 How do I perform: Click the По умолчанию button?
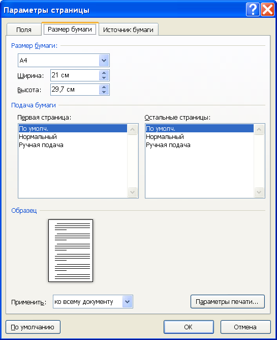(x=33, y=327)
